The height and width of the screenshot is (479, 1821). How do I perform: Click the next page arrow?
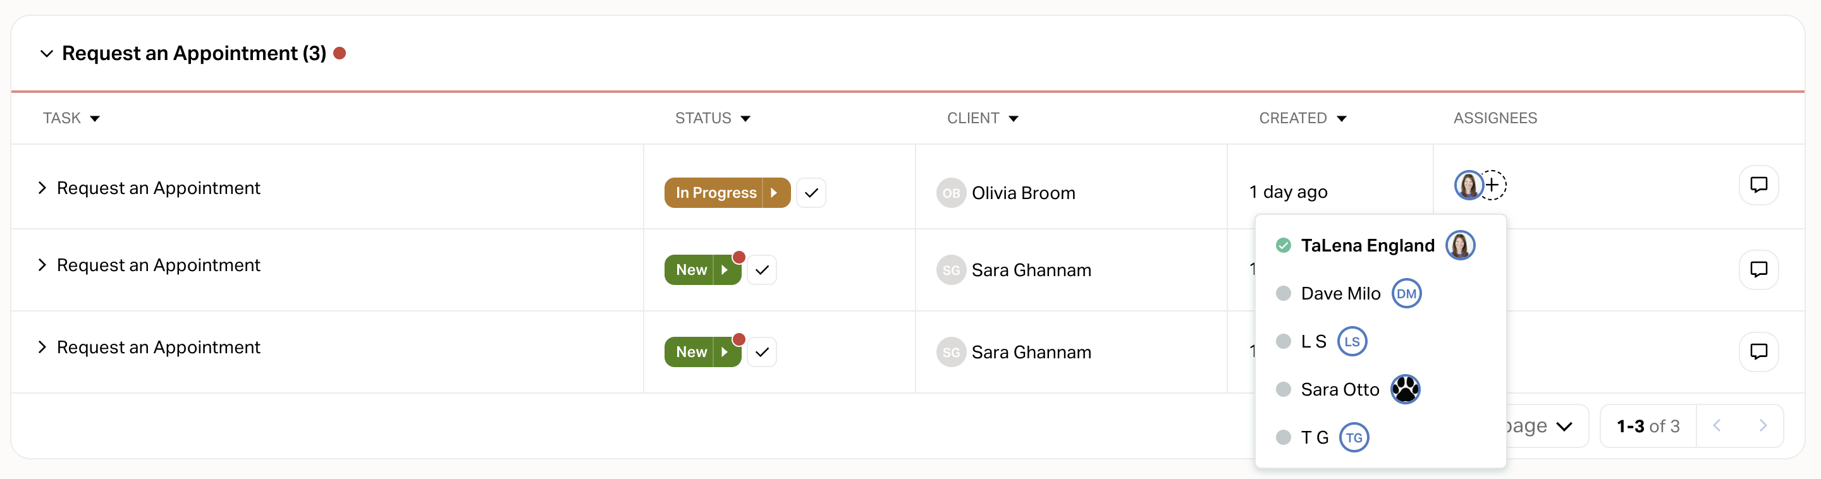(x=1762, y=425)
